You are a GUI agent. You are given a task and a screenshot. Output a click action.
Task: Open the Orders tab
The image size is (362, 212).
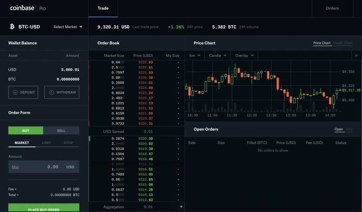(x=332, y=8)
